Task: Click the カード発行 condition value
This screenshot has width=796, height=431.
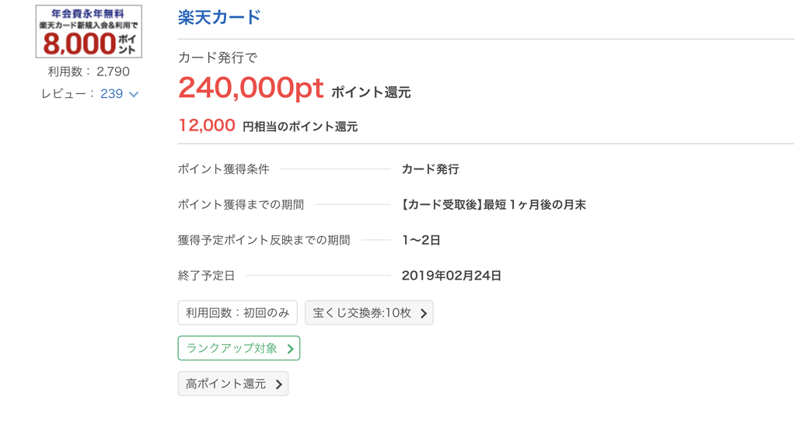Action: (x=431, y=169)
